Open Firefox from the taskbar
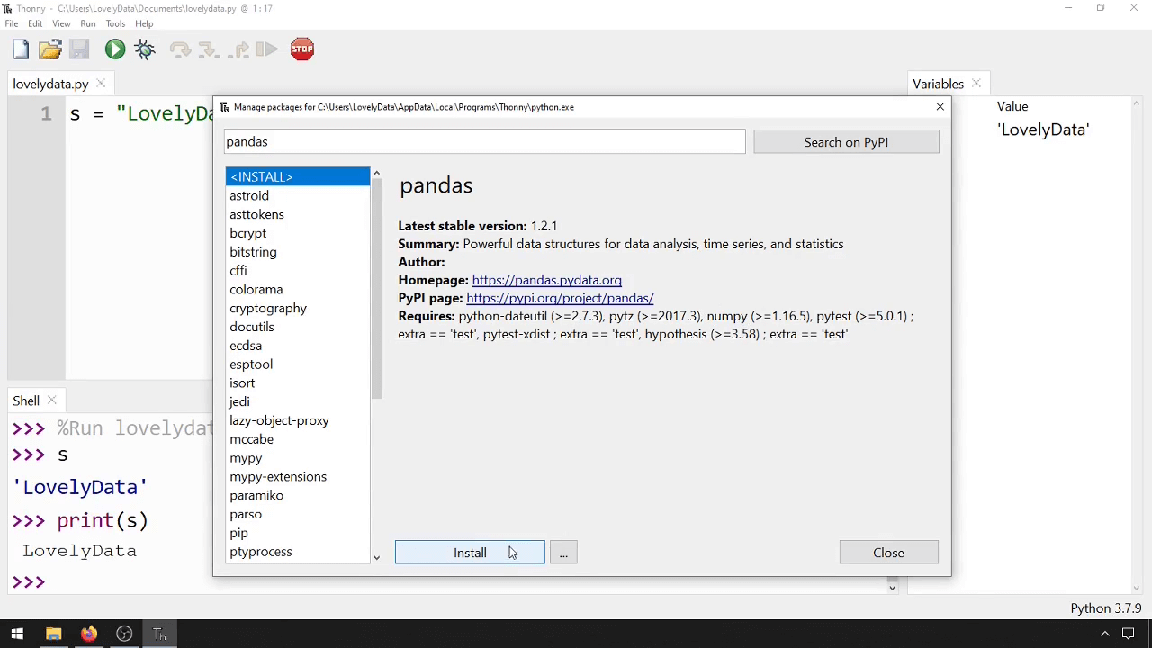Screen dimensions: 1152x648 pyautogui.click(x=88, y=634)
